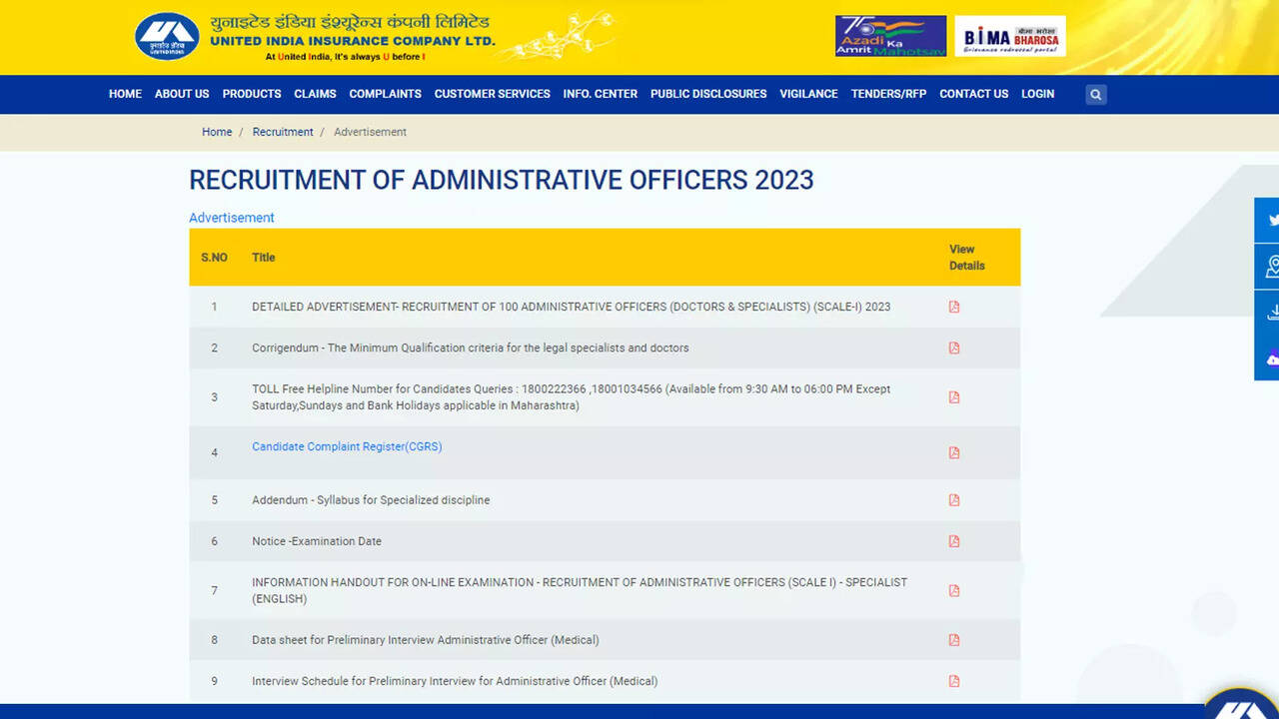Click the Bima Bharosa banner image
The image size is (1279, 719).
click(x=1010, y=36)
